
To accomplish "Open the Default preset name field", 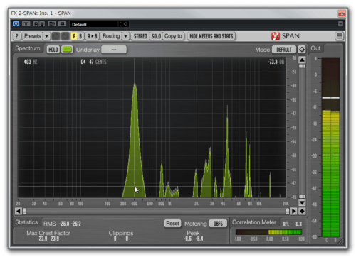I will click(95, 24).
